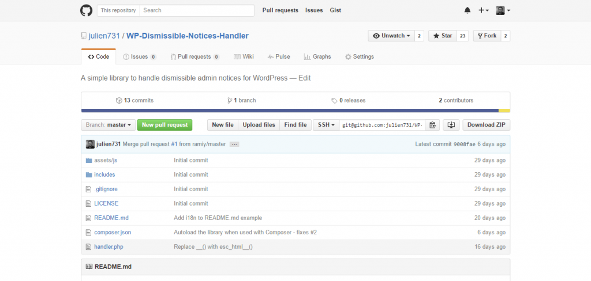The image size is (591, 281).
Task: Click the Upload files button
Action: click(x=259, y=125)
